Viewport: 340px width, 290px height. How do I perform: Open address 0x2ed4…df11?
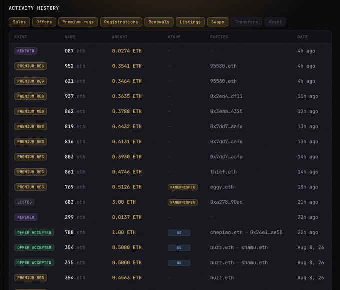226,96
